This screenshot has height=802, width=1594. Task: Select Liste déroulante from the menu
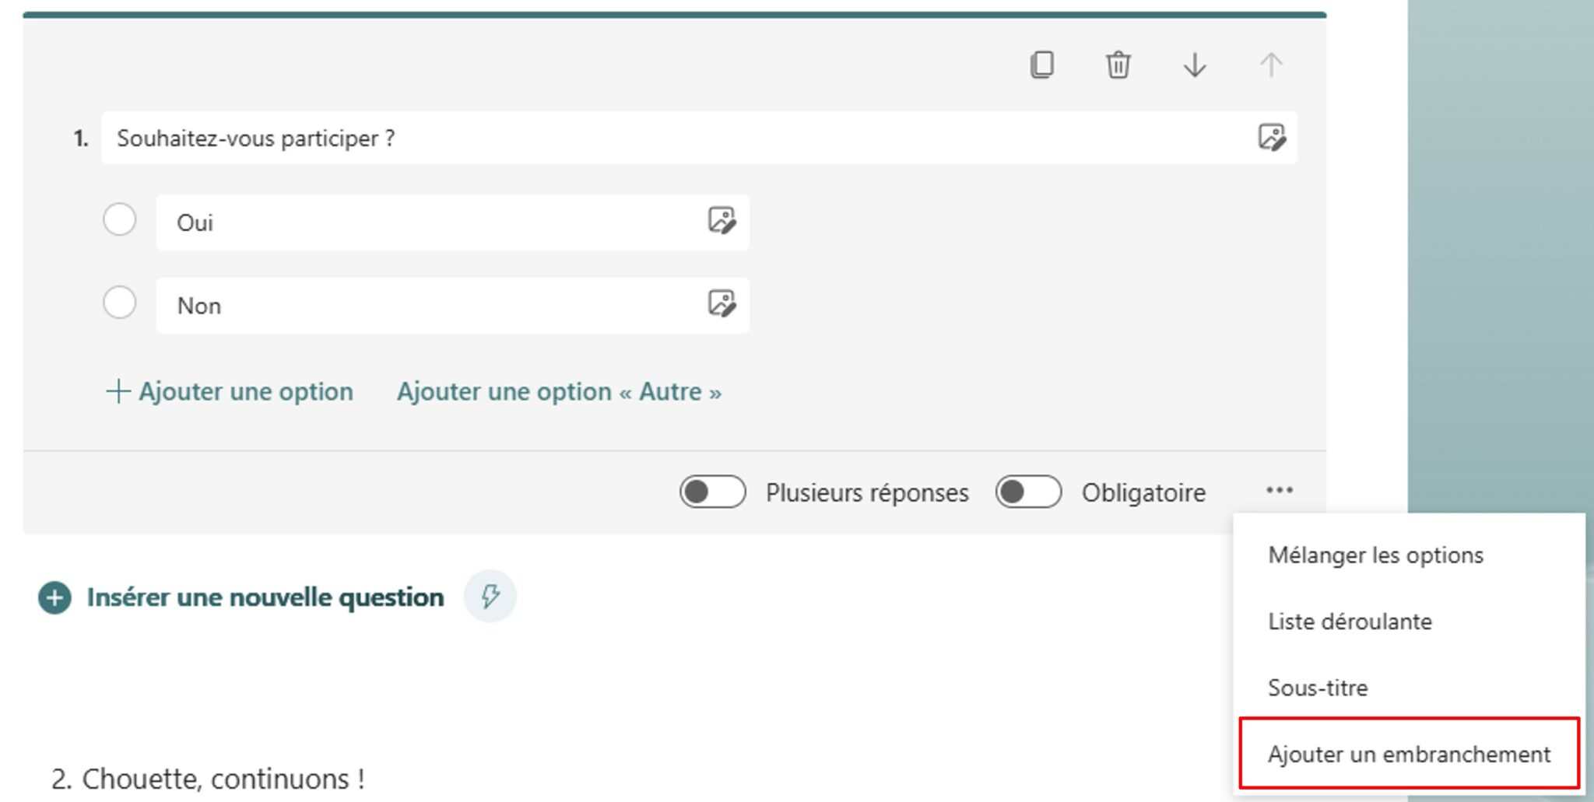[x=1350, y=622]
